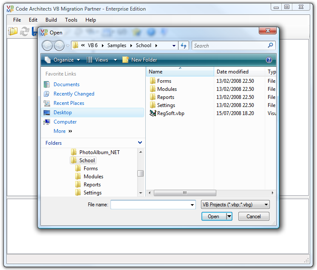Click the refresh button beside address bar
Image resolution: width=317 pixels, height=270 pixels.
click(184, 46)
